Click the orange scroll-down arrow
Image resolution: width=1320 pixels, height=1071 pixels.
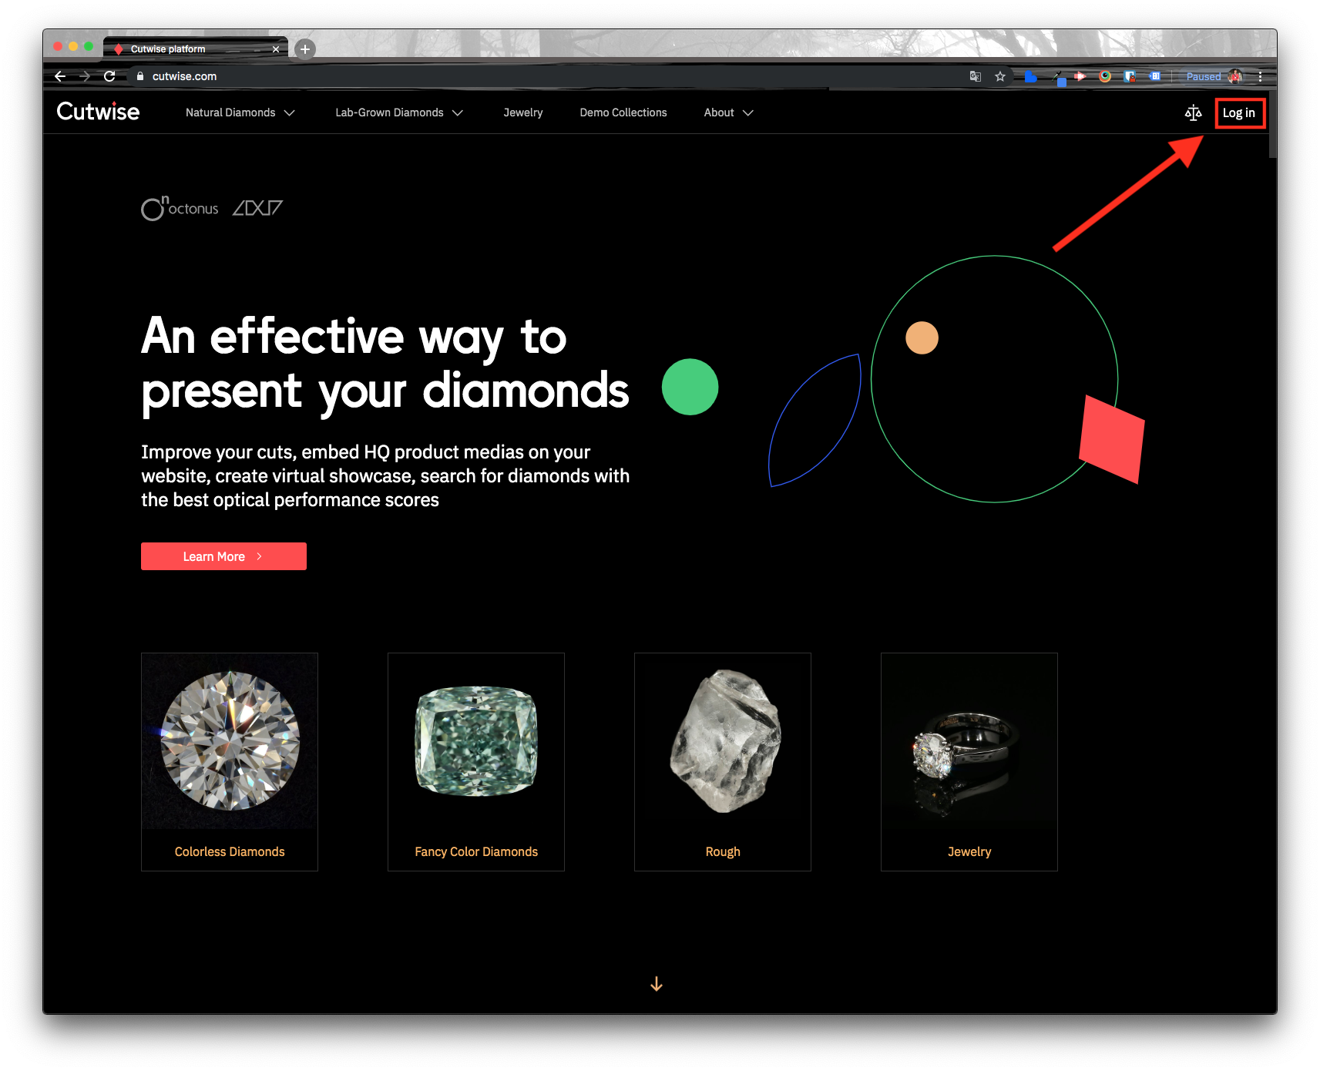657,984
